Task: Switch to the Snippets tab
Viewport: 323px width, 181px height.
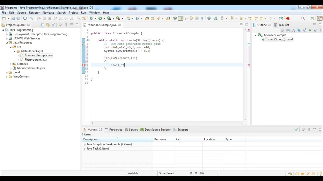Action: [x=181, y=130]
